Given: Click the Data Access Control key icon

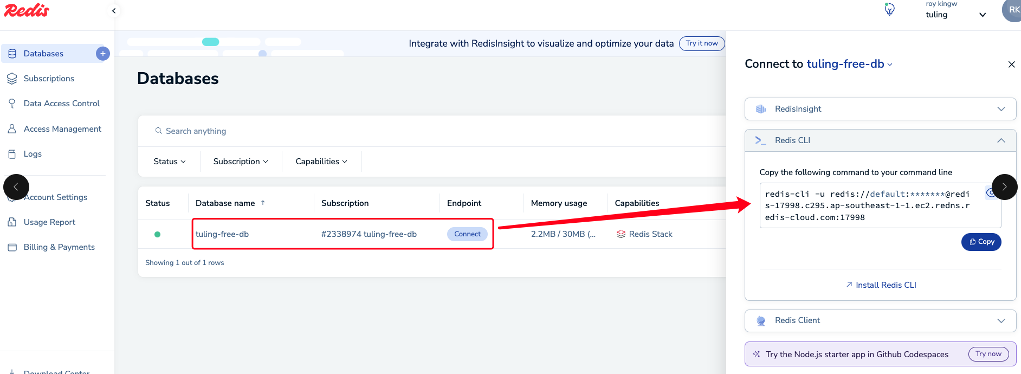Looking at the screenshot, I should point(12,104).
